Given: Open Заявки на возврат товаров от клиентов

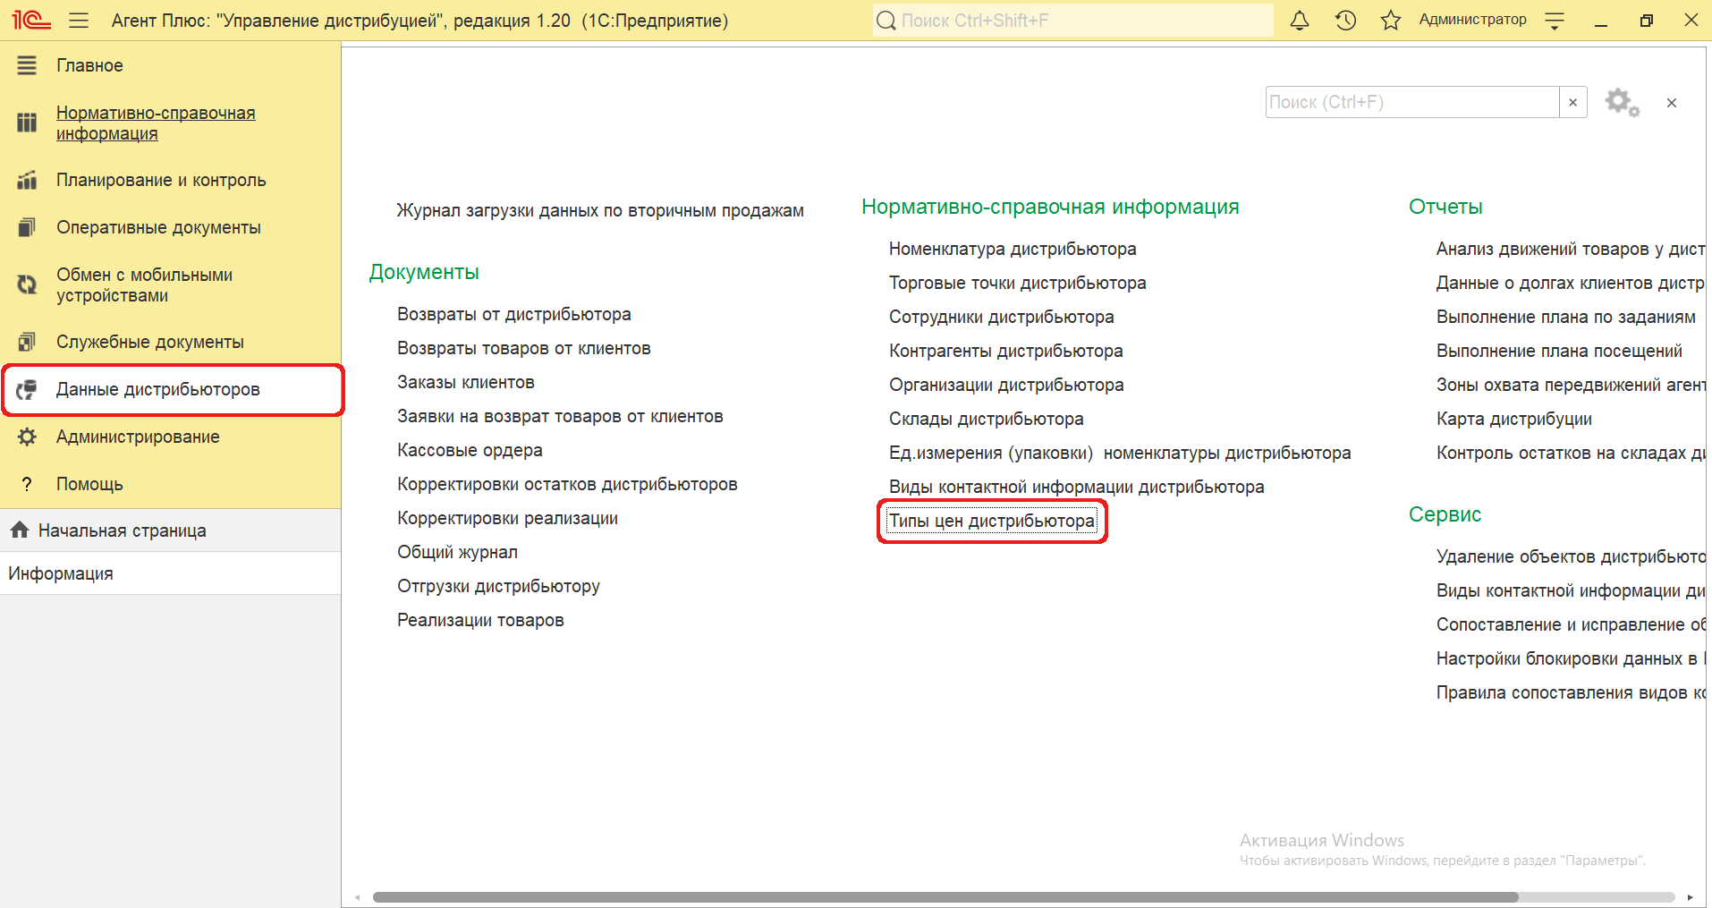Looking at the screenshot, I should click(560, 416).
